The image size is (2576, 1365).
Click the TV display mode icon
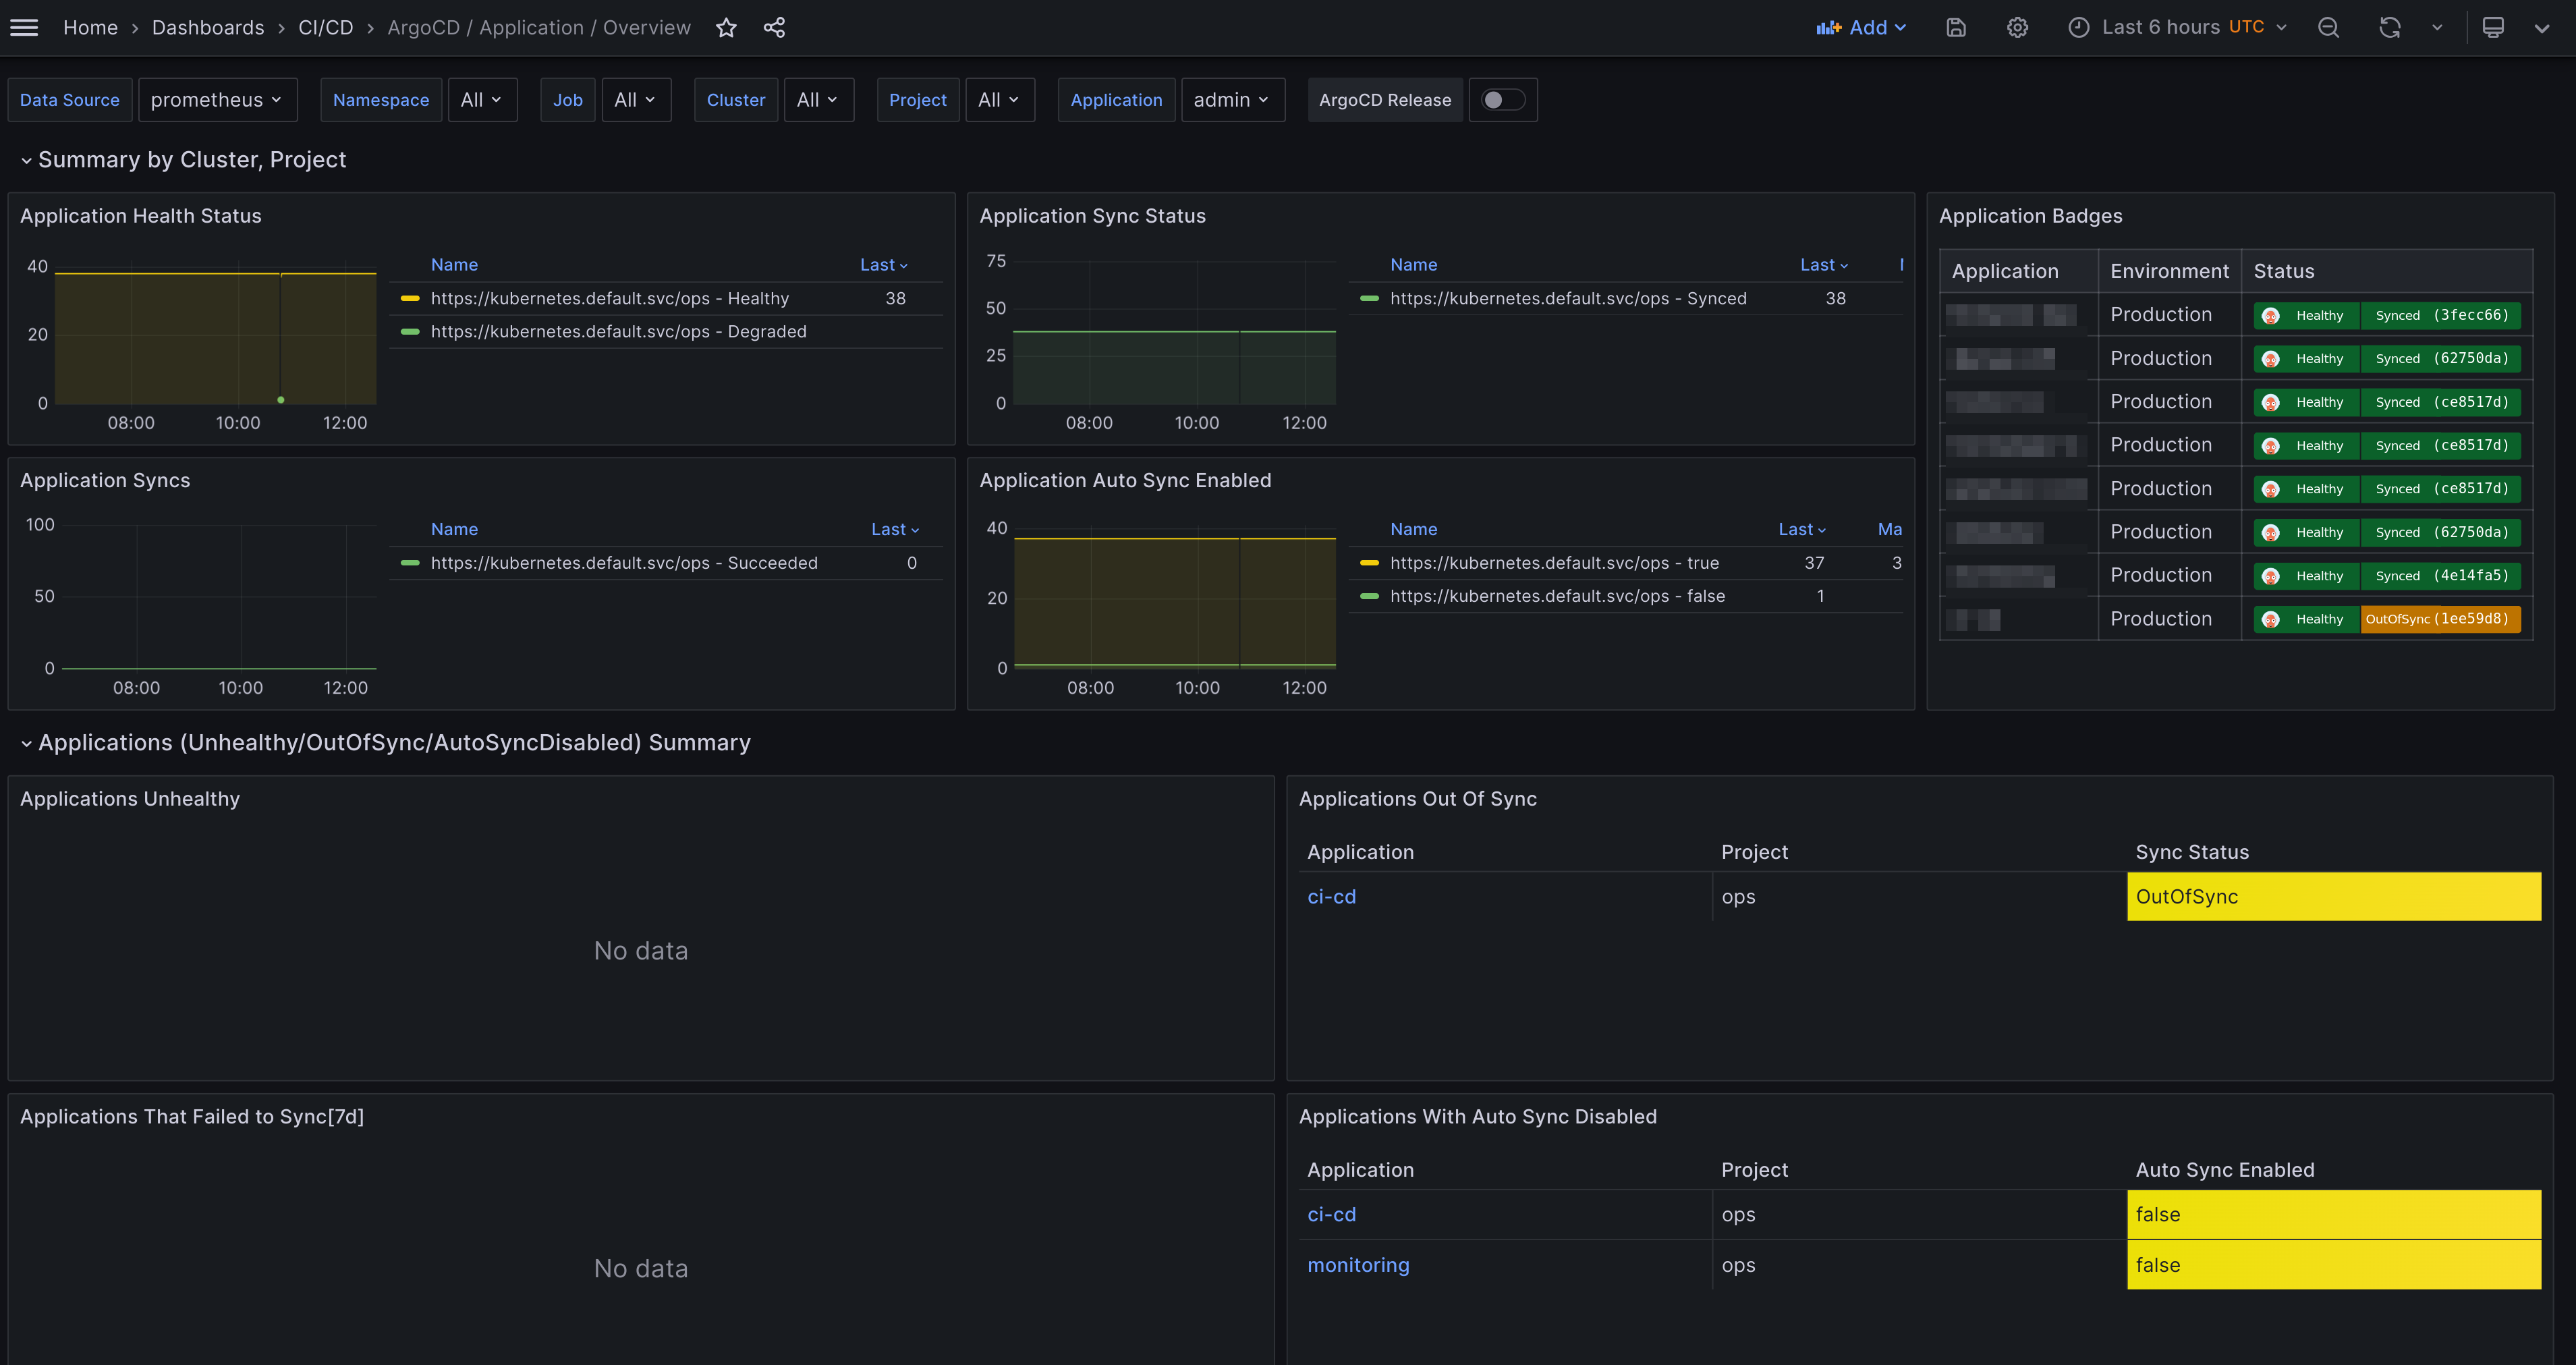pos(2493,28)
